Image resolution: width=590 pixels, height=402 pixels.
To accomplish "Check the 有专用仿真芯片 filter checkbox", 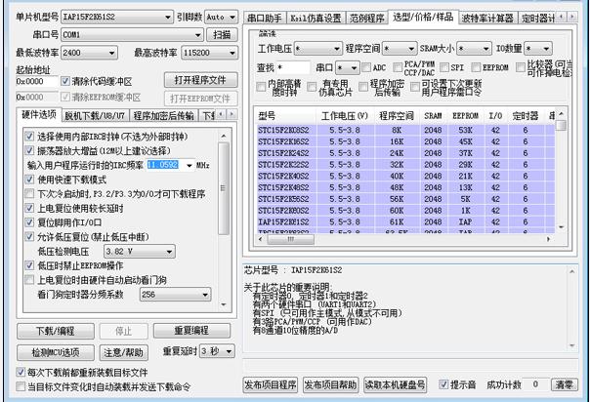I will (x=312, y=87).
